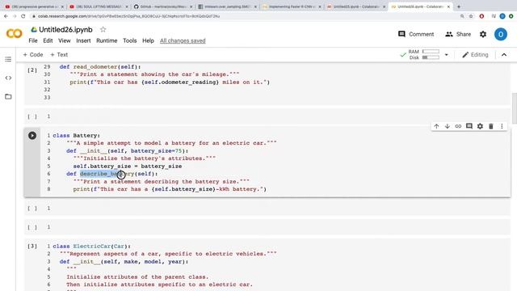This screenshot has height=291, width=517.
Task: Expand RAM Disk runtime dropdown arrow
Action: (446, 55)
